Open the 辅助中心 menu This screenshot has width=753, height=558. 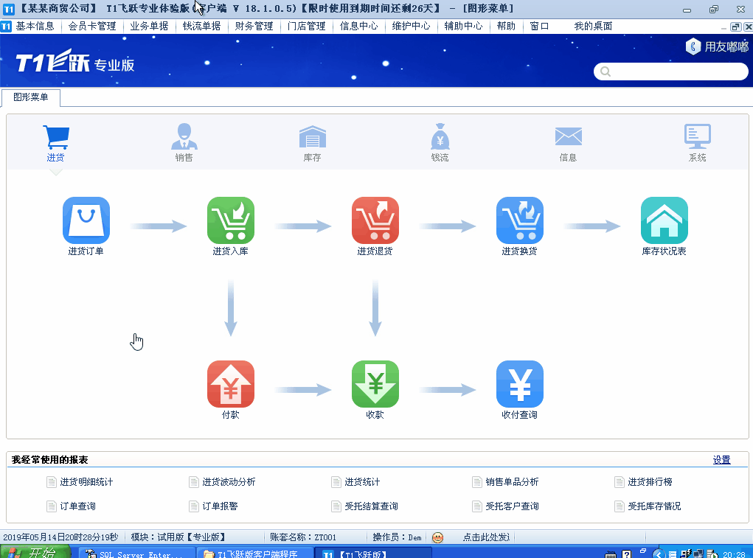(463, 26)
